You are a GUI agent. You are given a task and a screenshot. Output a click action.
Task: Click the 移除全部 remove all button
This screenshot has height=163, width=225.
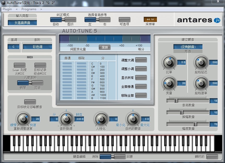pyautogui.click(x=141, y=95)
